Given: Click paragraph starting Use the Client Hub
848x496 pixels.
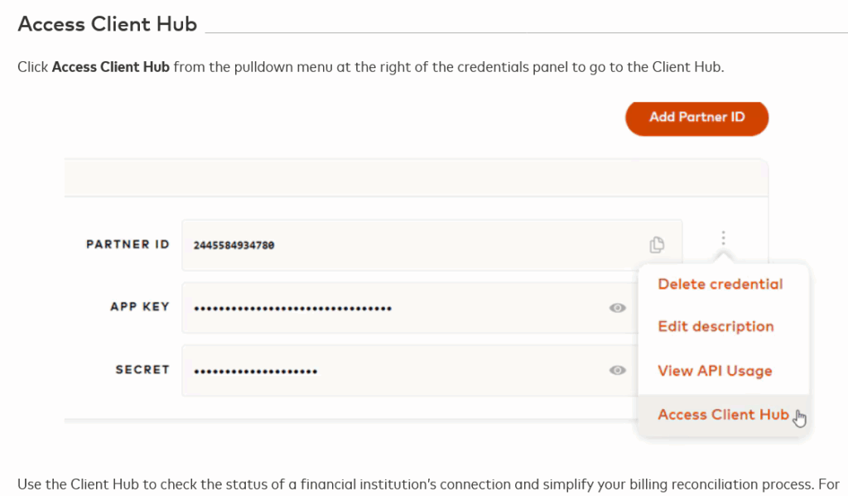Looking at the screenshot, I should (414, 484).
